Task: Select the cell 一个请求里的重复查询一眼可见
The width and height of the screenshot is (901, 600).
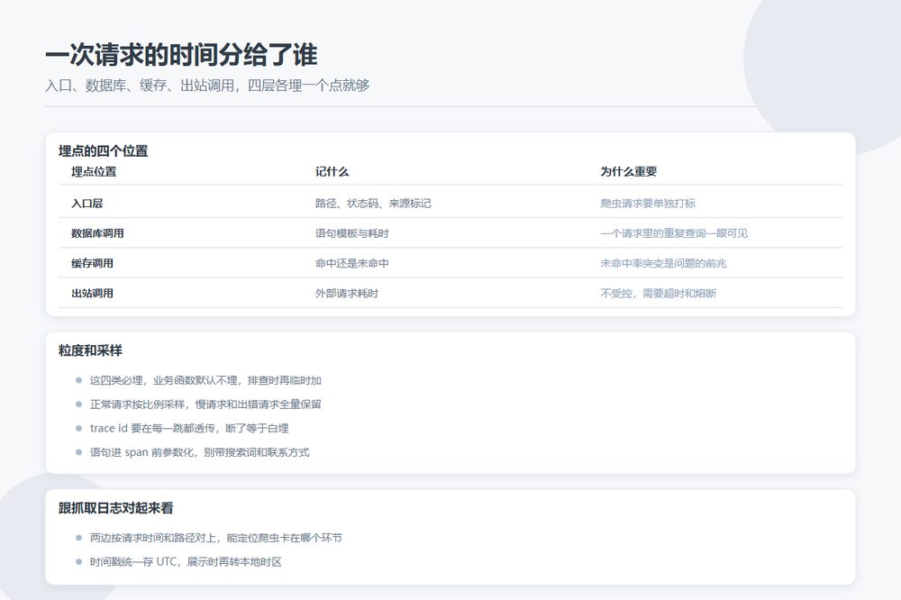Action: 674,233
